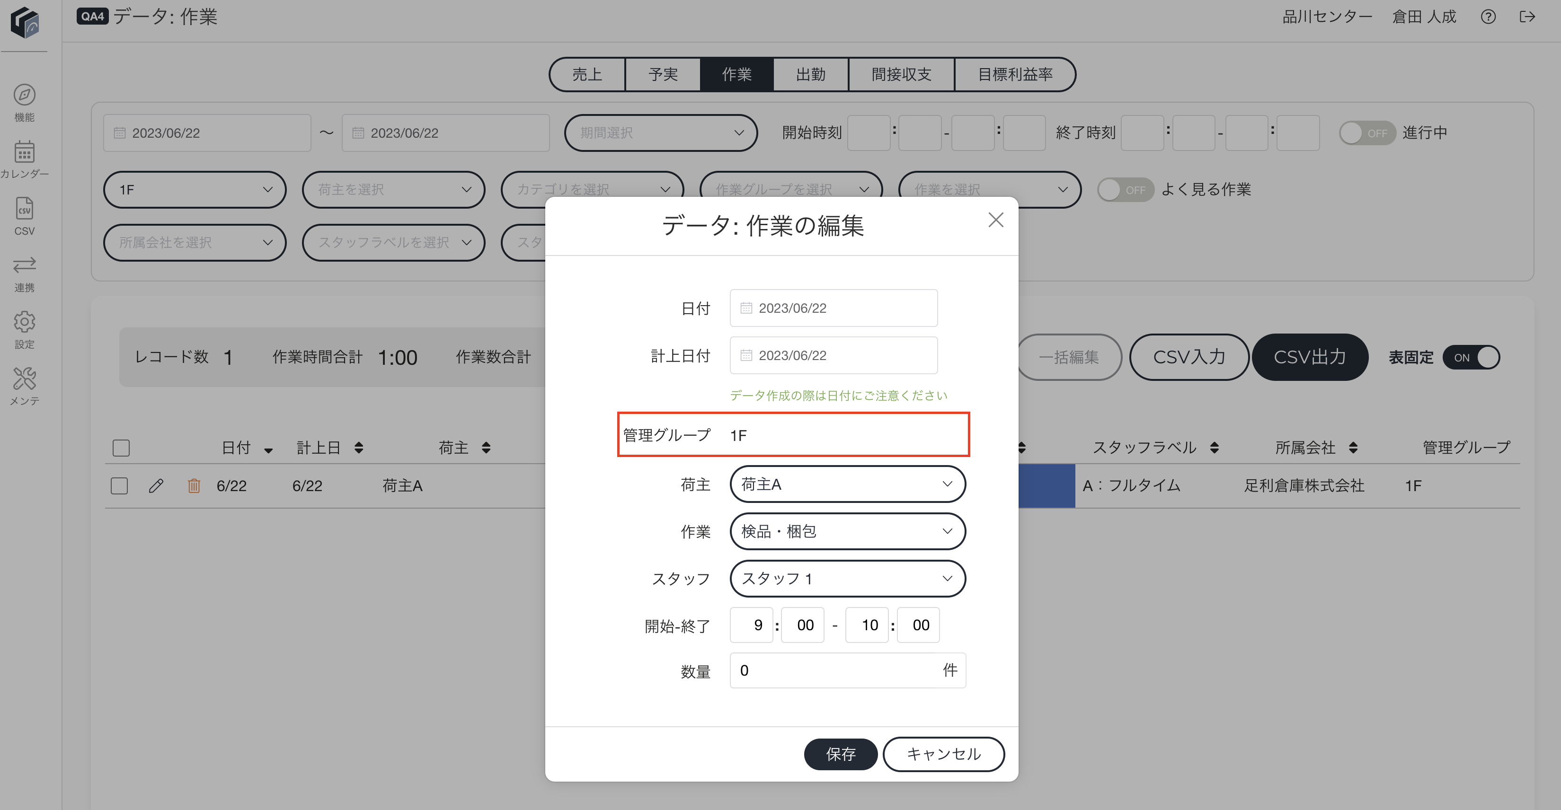
Task: Check the select-all checkbox in table header
Action: [x=121, y=449]
